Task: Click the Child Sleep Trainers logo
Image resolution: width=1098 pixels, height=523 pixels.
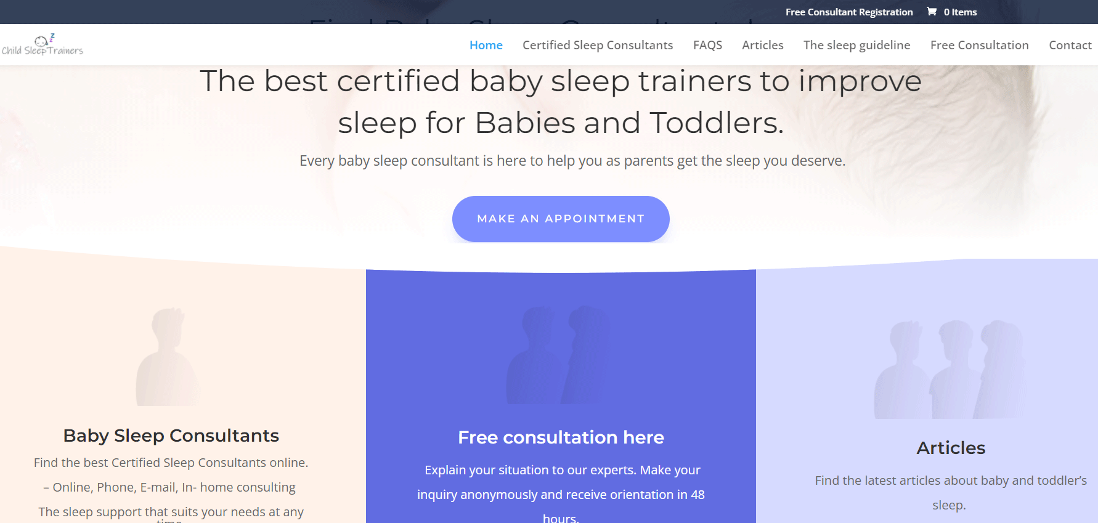Action: click(43, 45)
